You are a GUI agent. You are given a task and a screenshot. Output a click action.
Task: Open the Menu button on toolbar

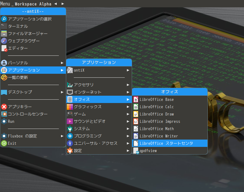point(5,4)
